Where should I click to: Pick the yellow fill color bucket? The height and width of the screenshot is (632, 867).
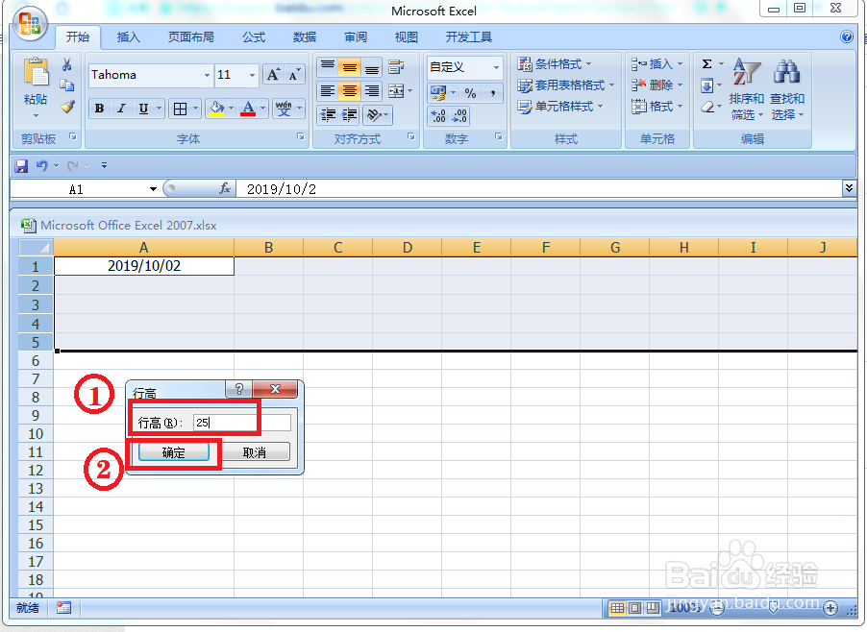pyautogui.click(x=216, y=109)
